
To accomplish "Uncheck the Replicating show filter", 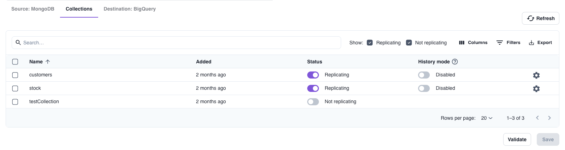I will 370,43.
